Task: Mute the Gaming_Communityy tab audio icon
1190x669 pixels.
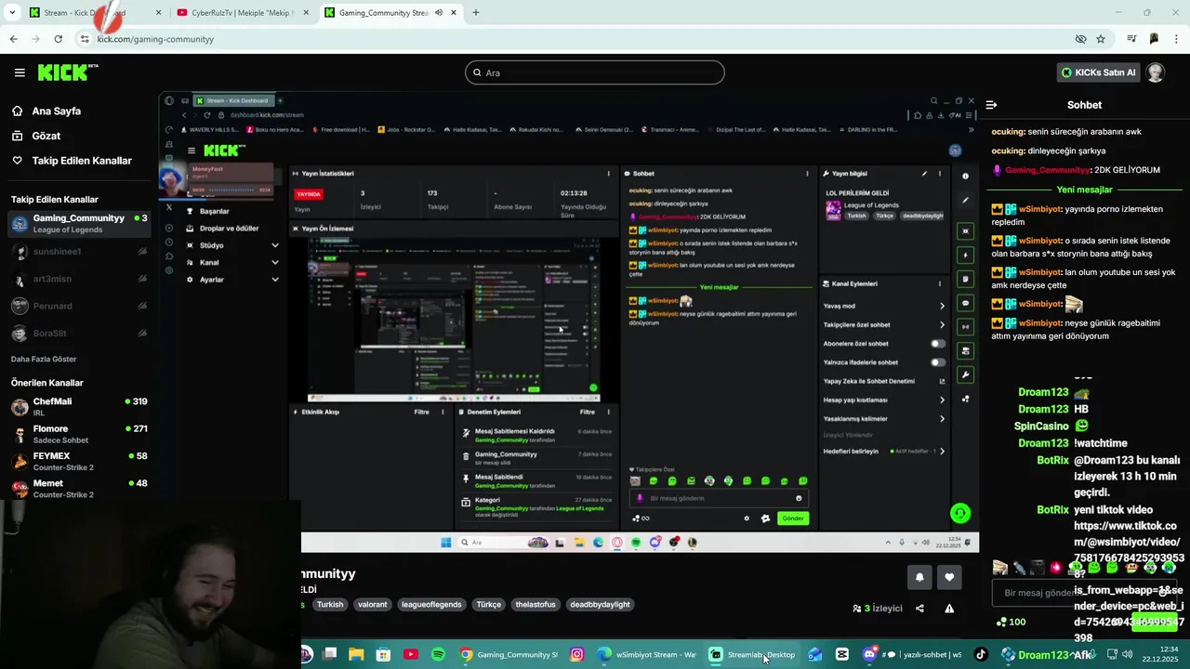Action: click(x=439, y=13)
